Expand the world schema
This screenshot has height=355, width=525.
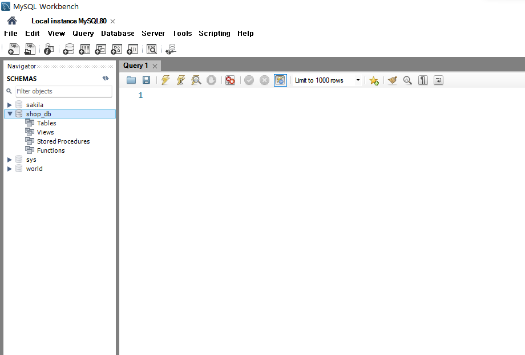tap(10, 169)
